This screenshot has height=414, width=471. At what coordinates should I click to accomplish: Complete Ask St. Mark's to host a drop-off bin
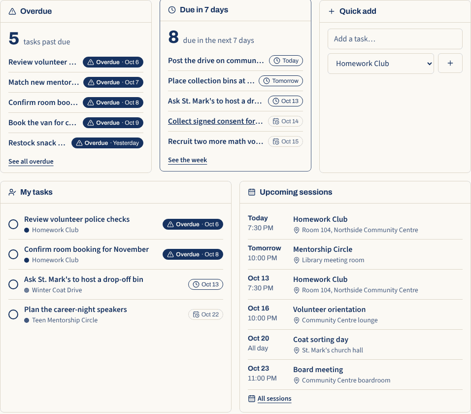pyautogui.click(x=13, y=284)
